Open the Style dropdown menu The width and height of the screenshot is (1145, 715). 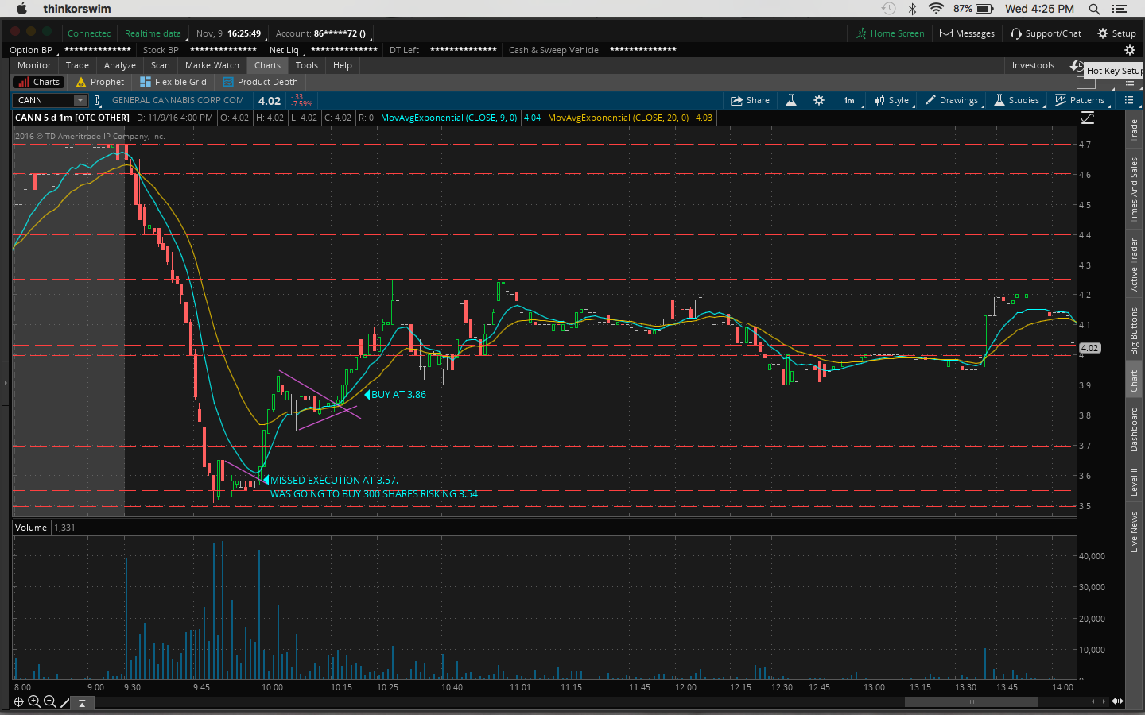pyautogui.click(x=892, y=100)
